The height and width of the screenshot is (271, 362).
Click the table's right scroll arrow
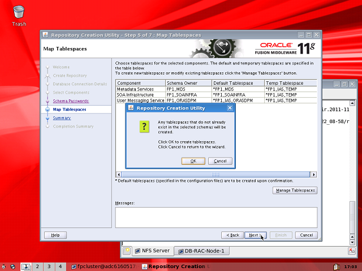[313, 174]
